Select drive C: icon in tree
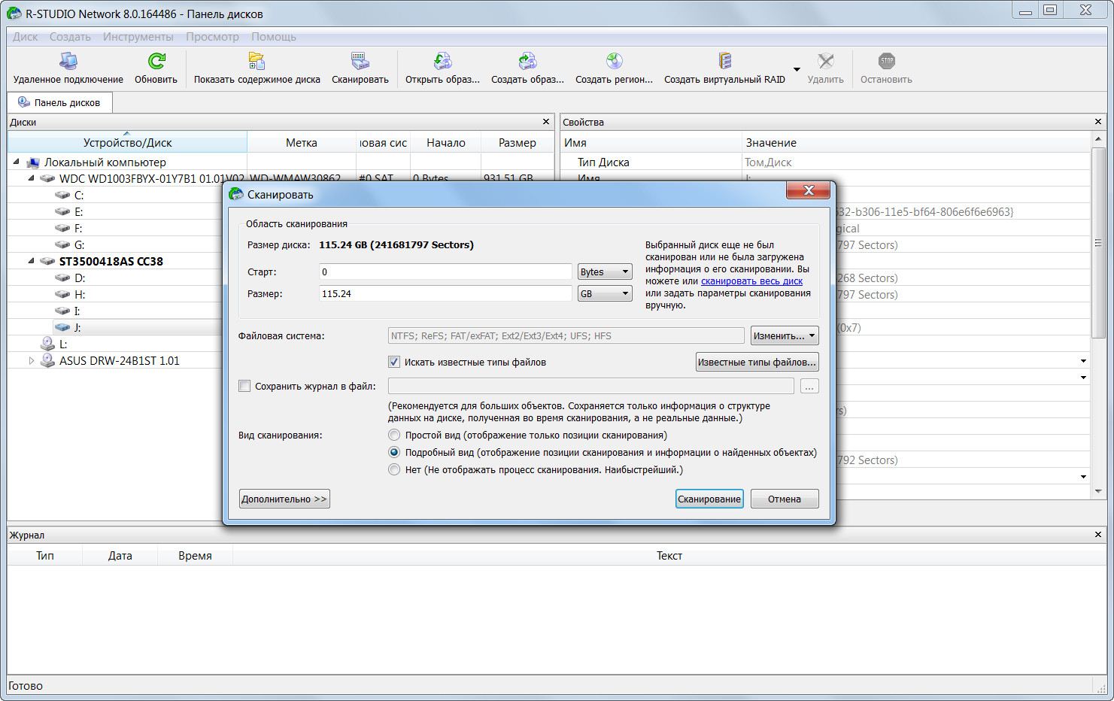The height and width of the screenshot is (701, 1114). (x=62, y=195)
